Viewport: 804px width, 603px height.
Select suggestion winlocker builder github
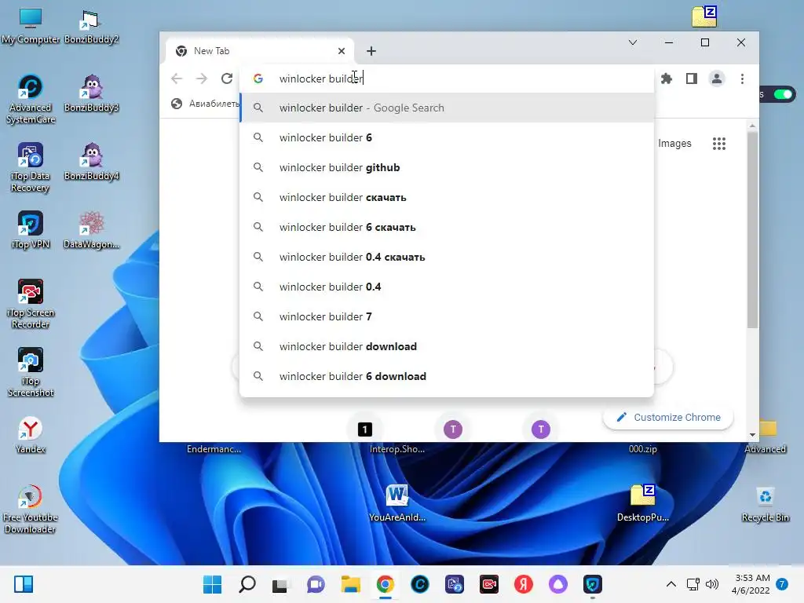[x=447, y=167]
